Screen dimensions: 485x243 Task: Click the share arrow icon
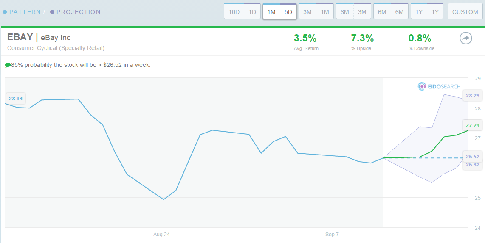(465, 39)
